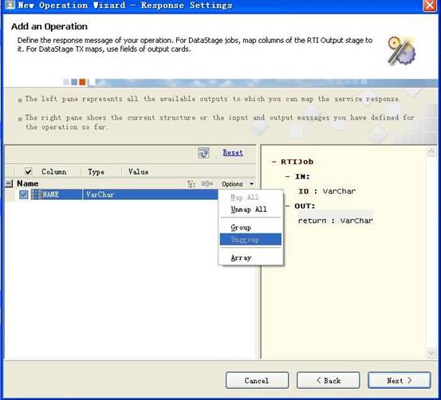
Task: Click the Cancel button
Action: [257, 381]
